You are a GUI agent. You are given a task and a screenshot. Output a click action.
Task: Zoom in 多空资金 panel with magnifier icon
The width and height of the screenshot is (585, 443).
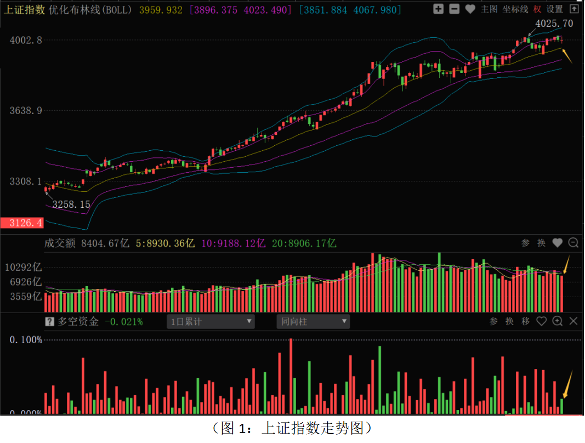point(558,321)
